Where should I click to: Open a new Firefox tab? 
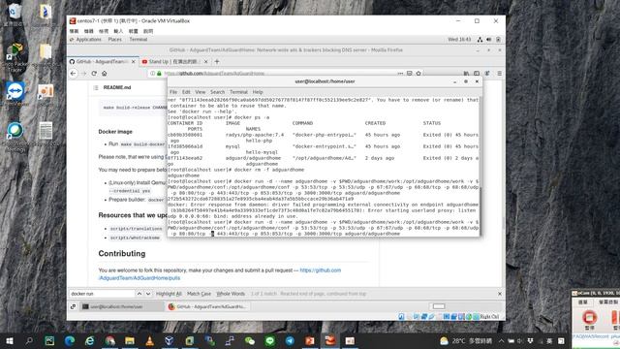point(217,61)
